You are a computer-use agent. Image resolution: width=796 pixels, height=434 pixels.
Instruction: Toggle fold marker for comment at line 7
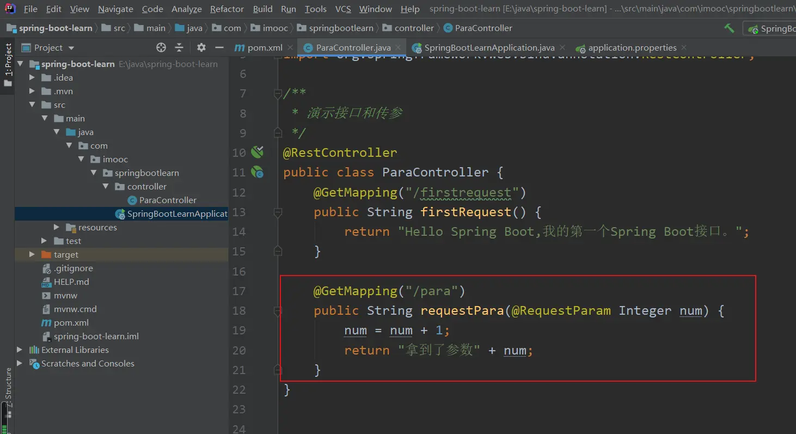[278, 94]
